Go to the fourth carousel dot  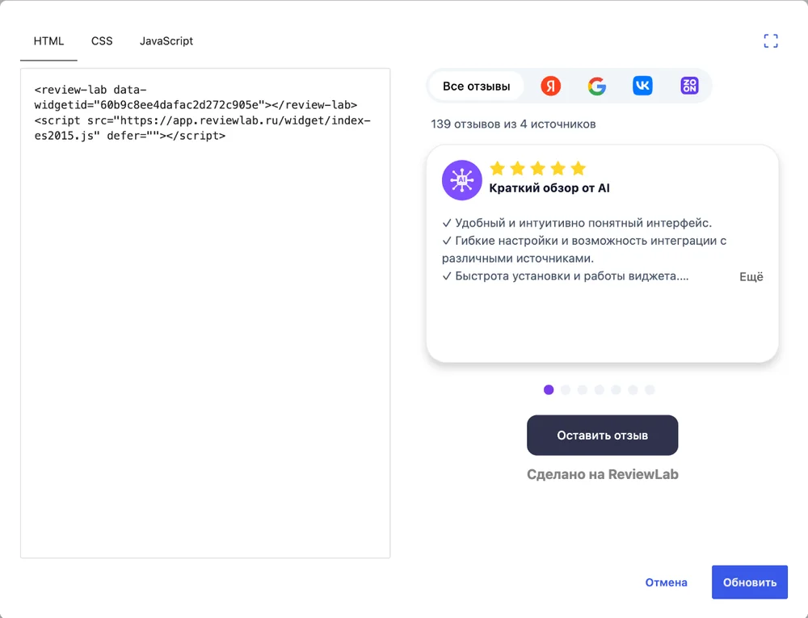click(x=600, y=390)
